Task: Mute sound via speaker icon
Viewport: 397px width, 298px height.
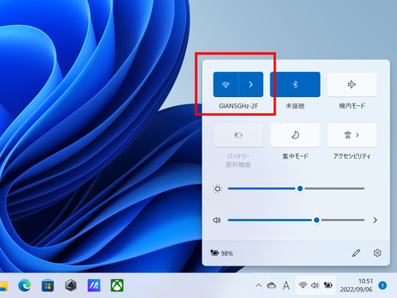Action: 217,220
